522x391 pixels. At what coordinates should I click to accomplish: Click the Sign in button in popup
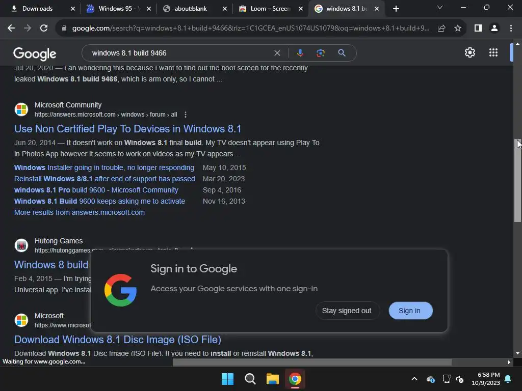pyautogui.click(x=410, y=311)
